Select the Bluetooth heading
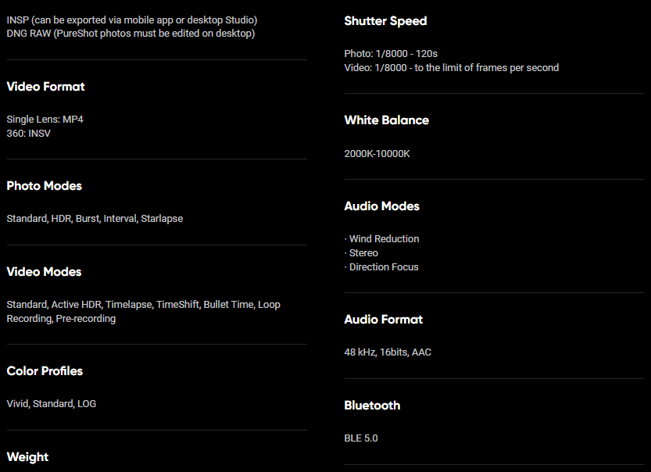Image resolution: width=651 pixels, height=472 pixels. click(373, 405)
